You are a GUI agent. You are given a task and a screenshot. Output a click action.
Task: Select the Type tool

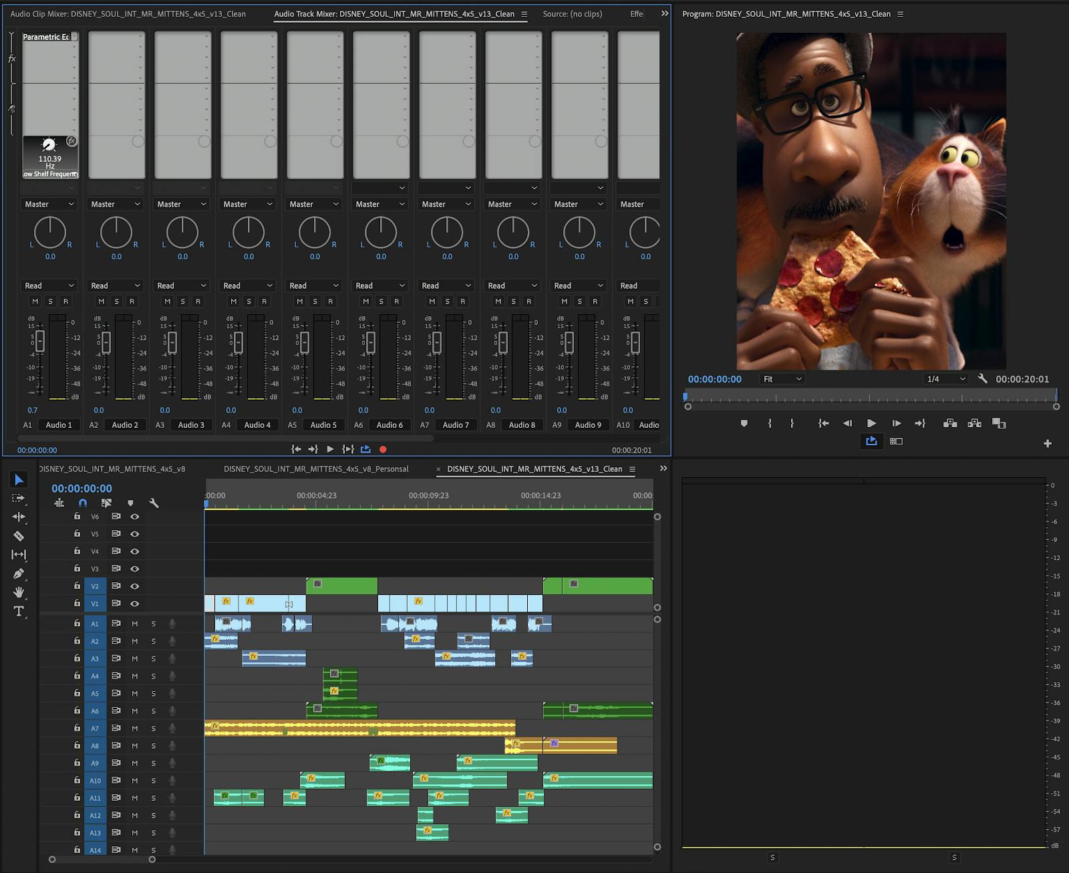tap(19, 611)
